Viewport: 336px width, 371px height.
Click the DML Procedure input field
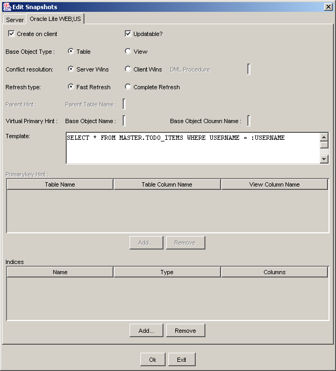pos(249,69)
